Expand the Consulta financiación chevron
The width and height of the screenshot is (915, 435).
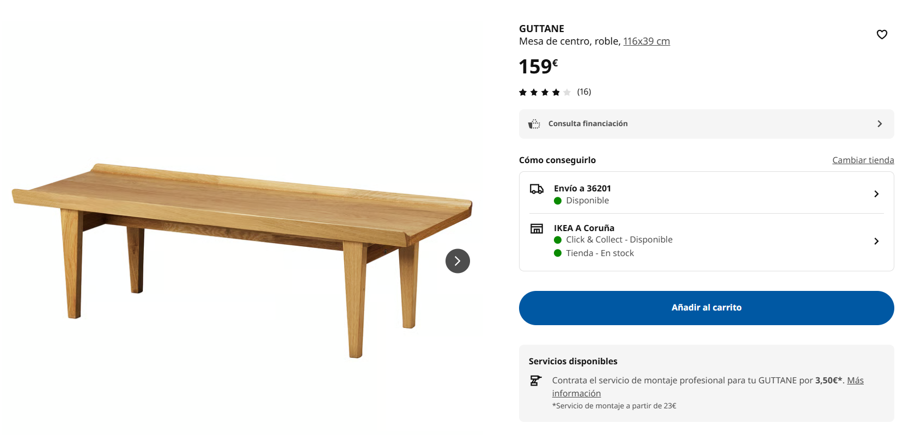880,124
